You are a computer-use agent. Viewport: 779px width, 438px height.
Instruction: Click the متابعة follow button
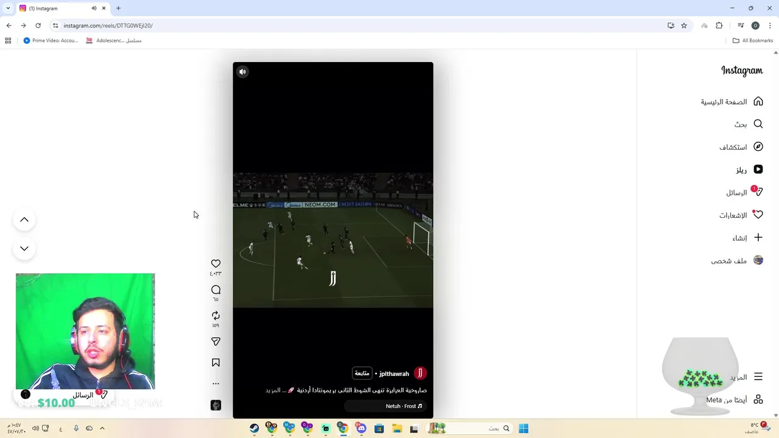pyautogui.click(x=362, y=374)
